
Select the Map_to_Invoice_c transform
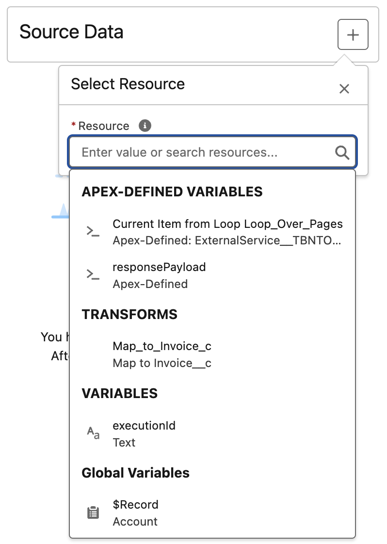pos(212,354)
